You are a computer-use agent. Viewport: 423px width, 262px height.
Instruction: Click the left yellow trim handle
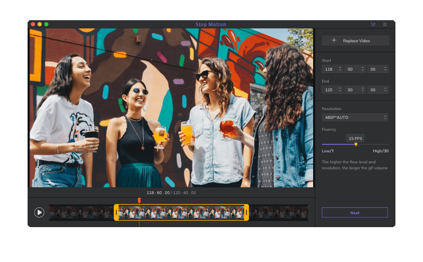116,212
